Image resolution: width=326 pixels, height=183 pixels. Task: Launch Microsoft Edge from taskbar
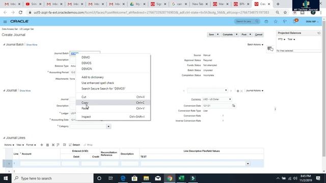[x=123, y=178]
